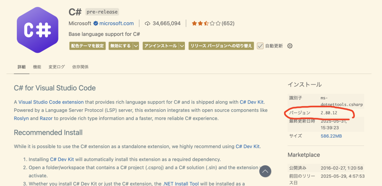Open the C# Dev Kit link in the first paragraph
Viewport: 382px width, 186px height.
click(252, 102)
